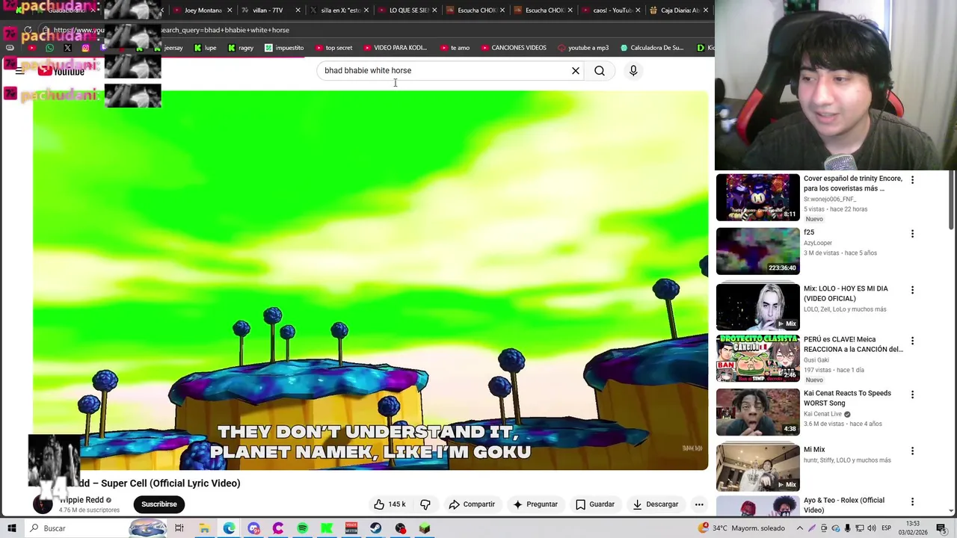Close the Joey Montana tab

[x=230, y=10]
